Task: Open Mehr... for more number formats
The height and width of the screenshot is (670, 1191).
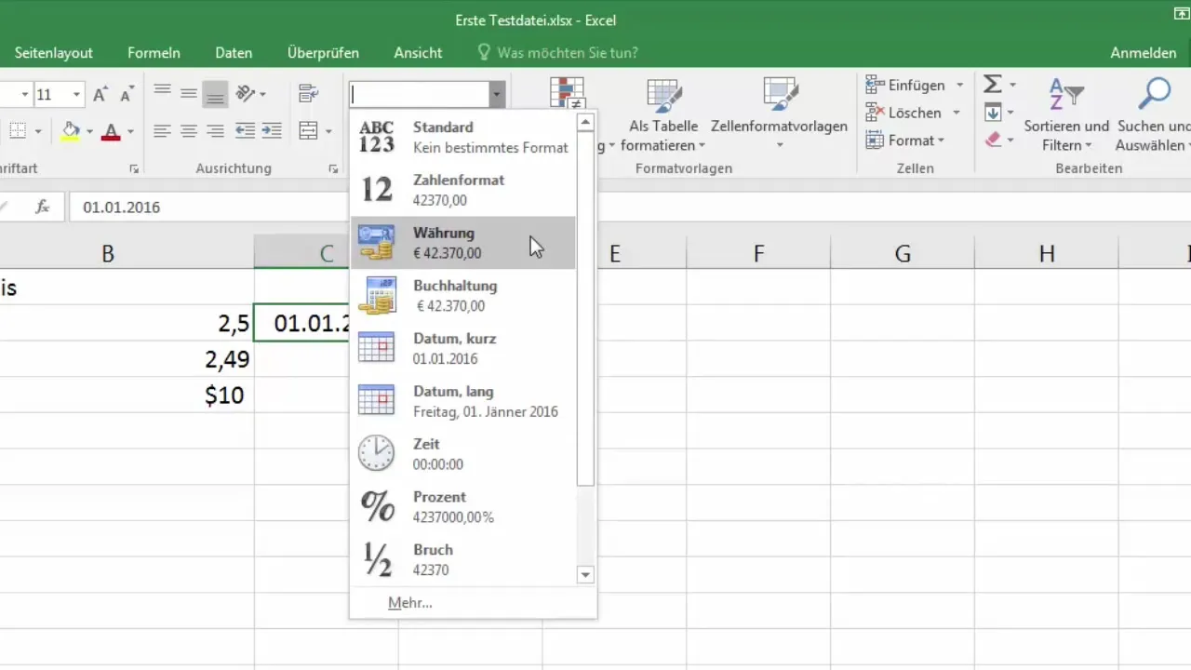Action: [410, 603]
